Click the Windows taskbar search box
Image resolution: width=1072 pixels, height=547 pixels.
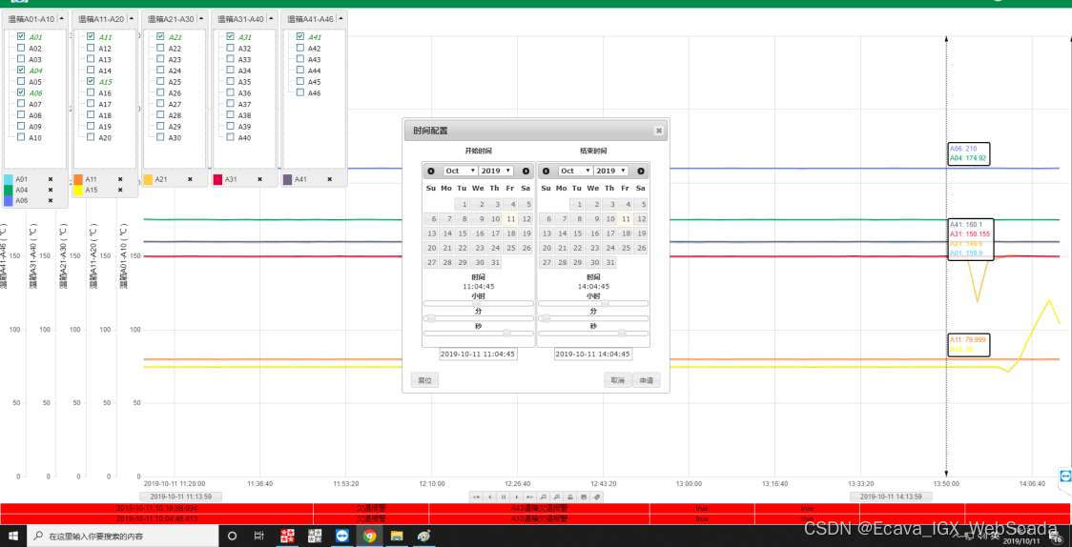(x=122, y=537)
